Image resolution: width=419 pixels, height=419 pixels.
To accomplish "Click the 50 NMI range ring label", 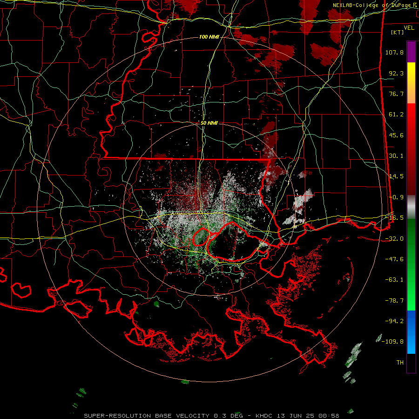I will pos(209,123).
